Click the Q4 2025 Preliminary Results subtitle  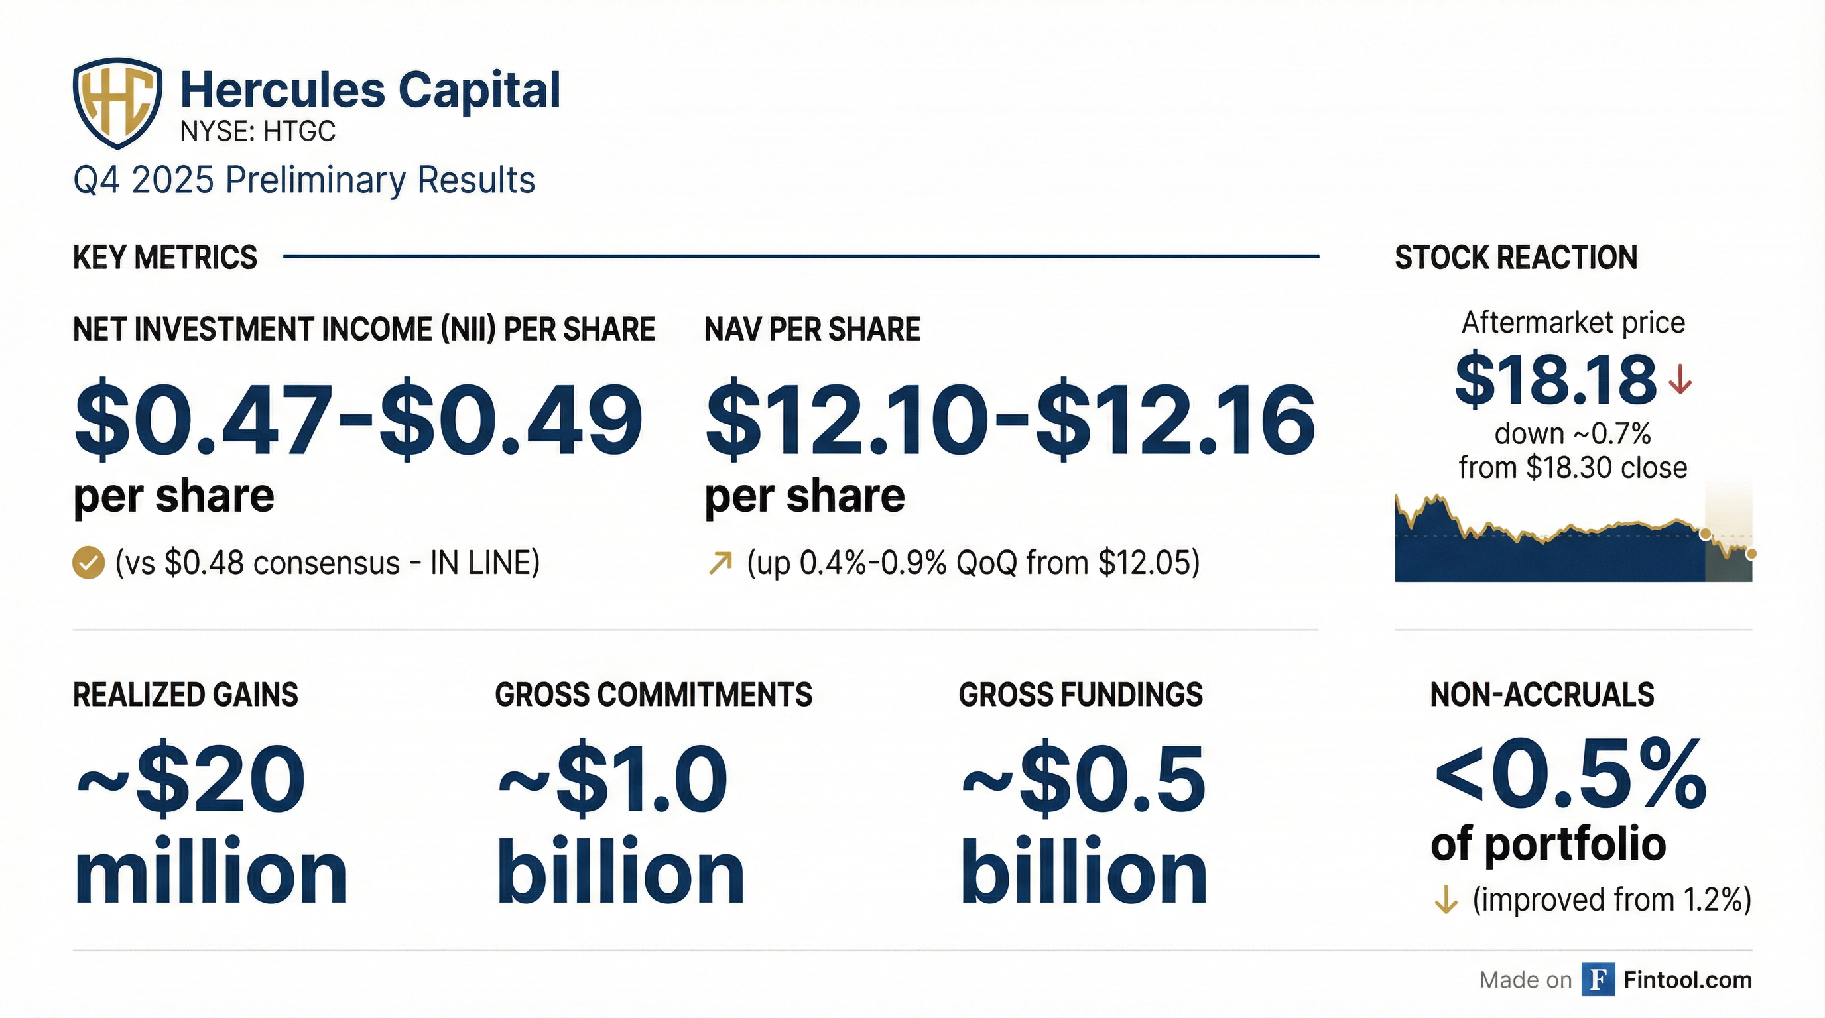(x=304, y=180)
